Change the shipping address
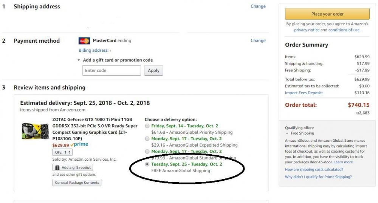The height and width of the screenshot is (203, 378). [x=258, y=6]
